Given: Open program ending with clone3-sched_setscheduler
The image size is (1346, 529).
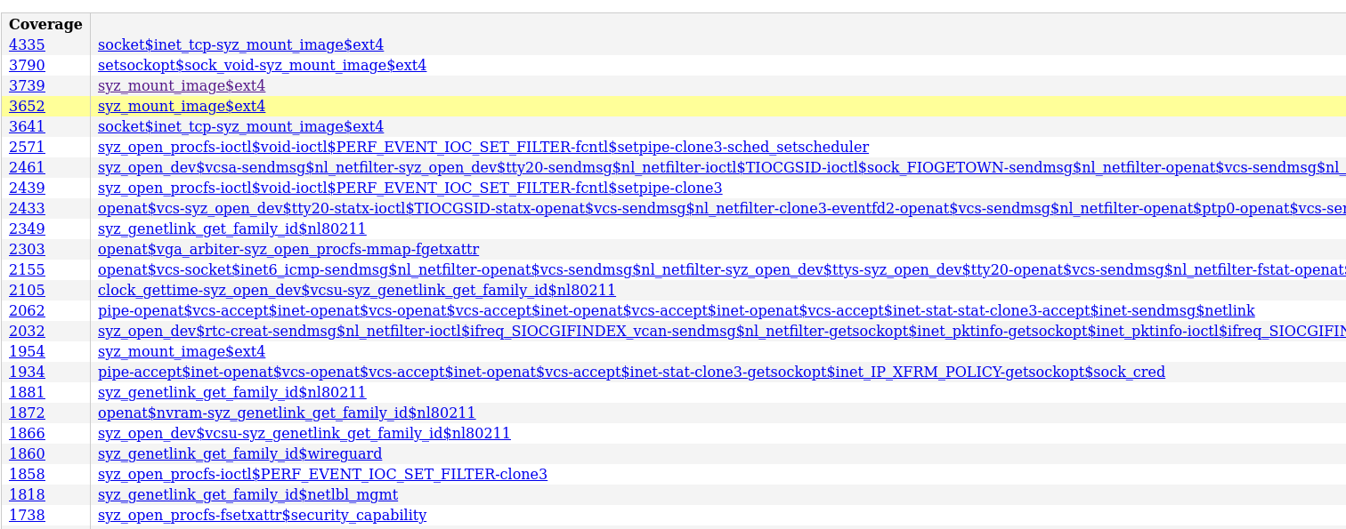Looking at the screenshot, I should pyautogui.click(x=483, y=147).
